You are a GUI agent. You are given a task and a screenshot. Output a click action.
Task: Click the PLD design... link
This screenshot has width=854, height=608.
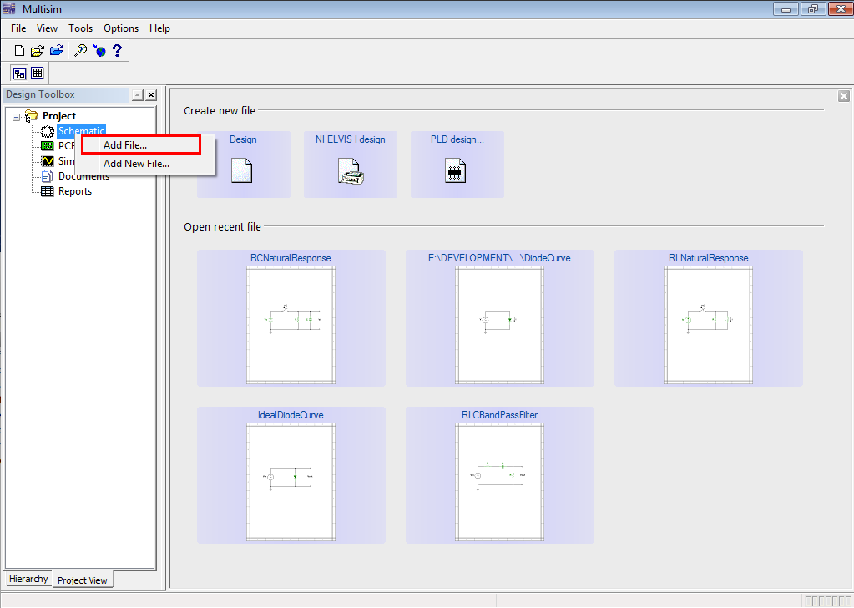tap(457, 139)
